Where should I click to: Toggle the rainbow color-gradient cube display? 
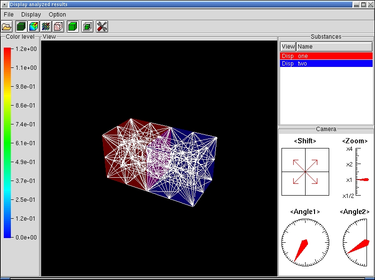click(x=34, y=26)
